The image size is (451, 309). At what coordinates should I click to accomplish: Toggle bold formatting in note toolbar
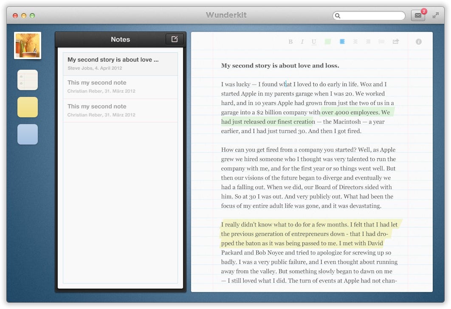[x=290, y=42]
